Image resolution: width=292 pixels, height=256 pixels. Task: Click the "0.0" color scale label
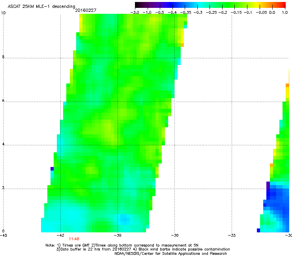[x=272, y=13]
